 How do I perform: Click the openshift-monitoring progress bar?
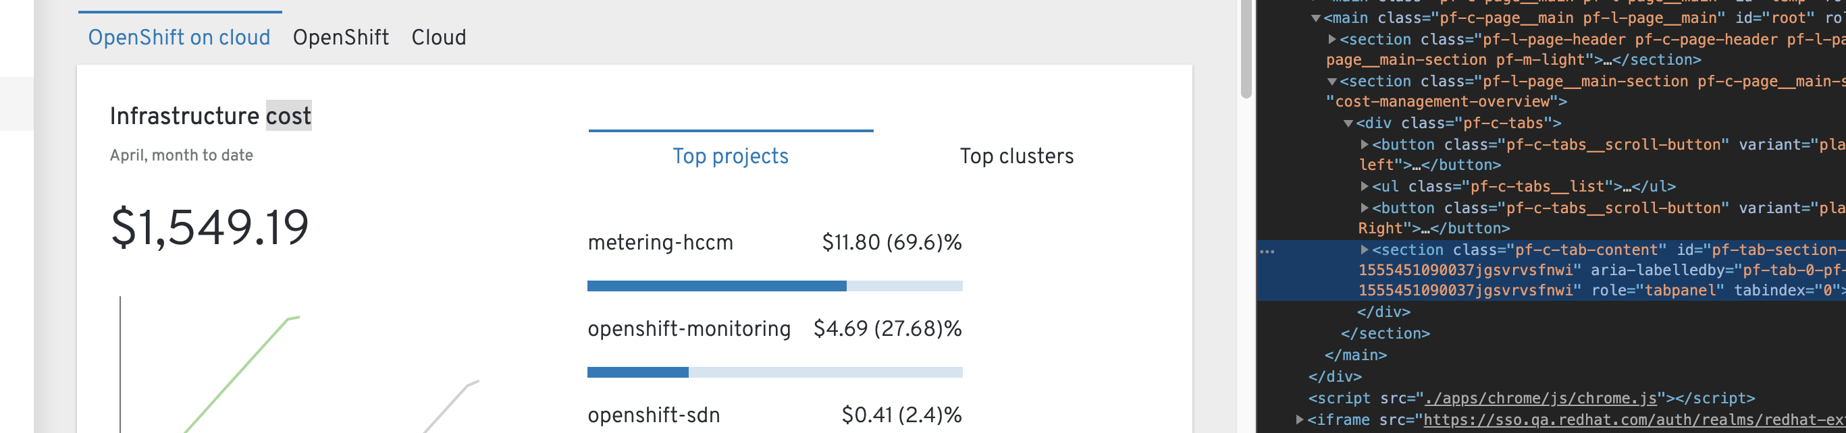tap(774, 372)
